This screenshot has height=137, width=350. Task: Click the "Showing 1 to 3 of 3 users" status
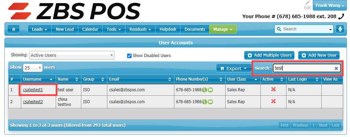68,125
